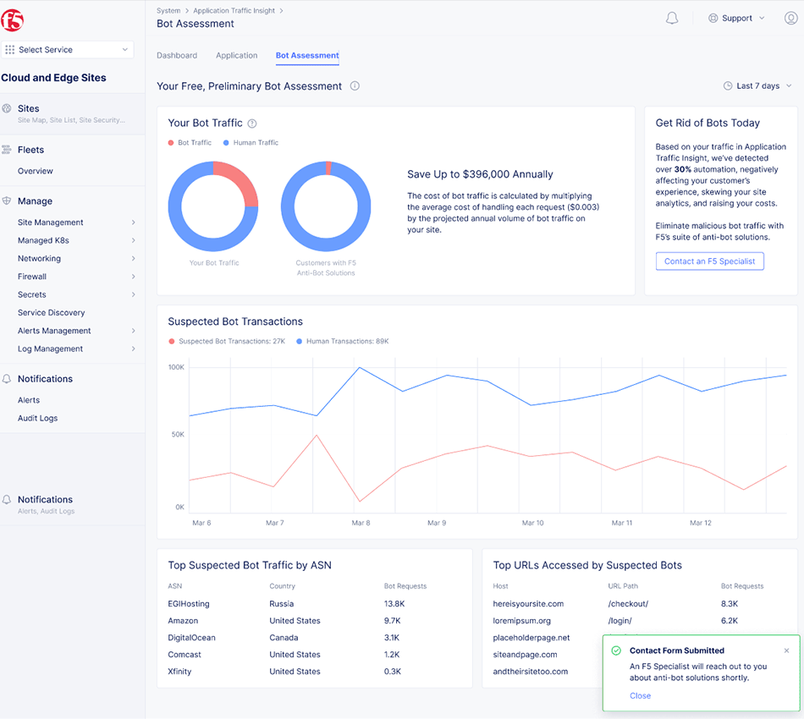Click the Select Service grid icon

(10, 50)
